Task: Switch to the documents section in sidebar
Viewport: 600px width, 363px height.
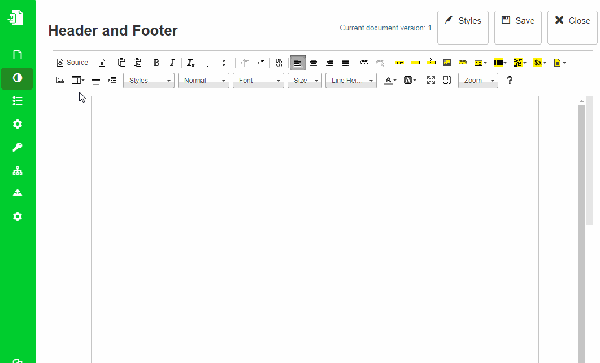Action: point(17,54)
